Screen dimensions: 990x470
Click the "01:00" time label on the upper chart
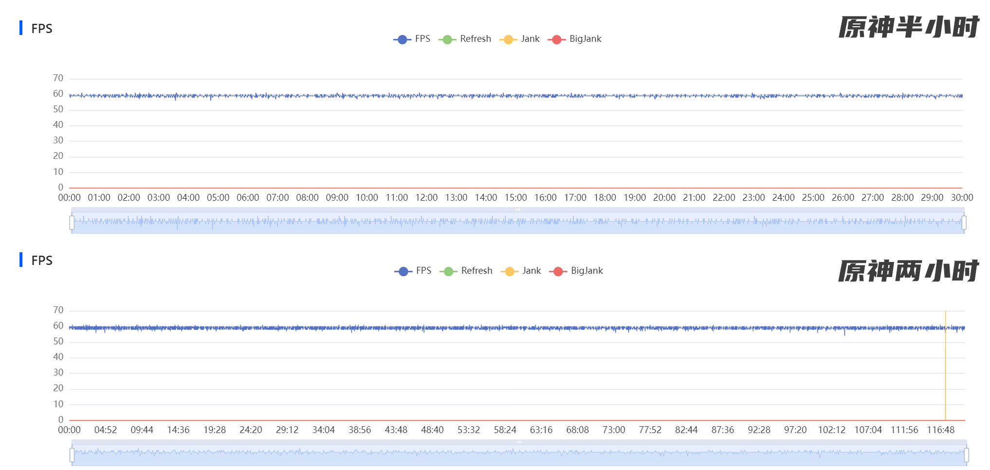99,198
